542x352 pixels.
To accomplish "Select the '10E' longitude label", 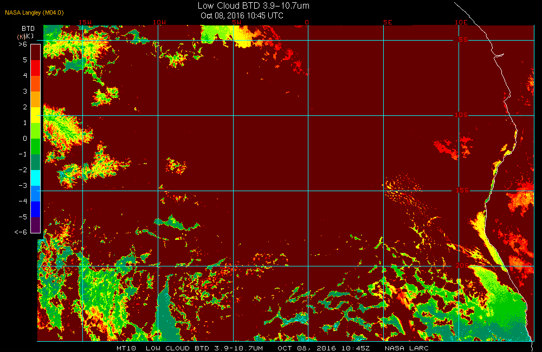I will tap(461, 22).
